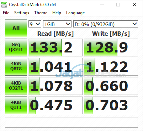Select the 4KiB Q1T1 read value 0.475
The width and height of the screenshot is (143, 131).
coord(55,105)
